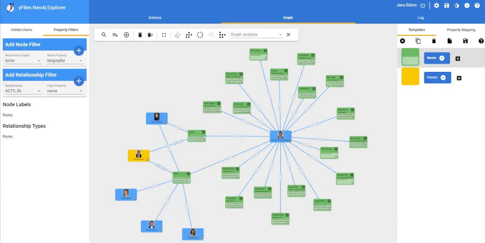Apply the circular layout icon
This screenshot has width=485, height=243.
tap(200, 35)
